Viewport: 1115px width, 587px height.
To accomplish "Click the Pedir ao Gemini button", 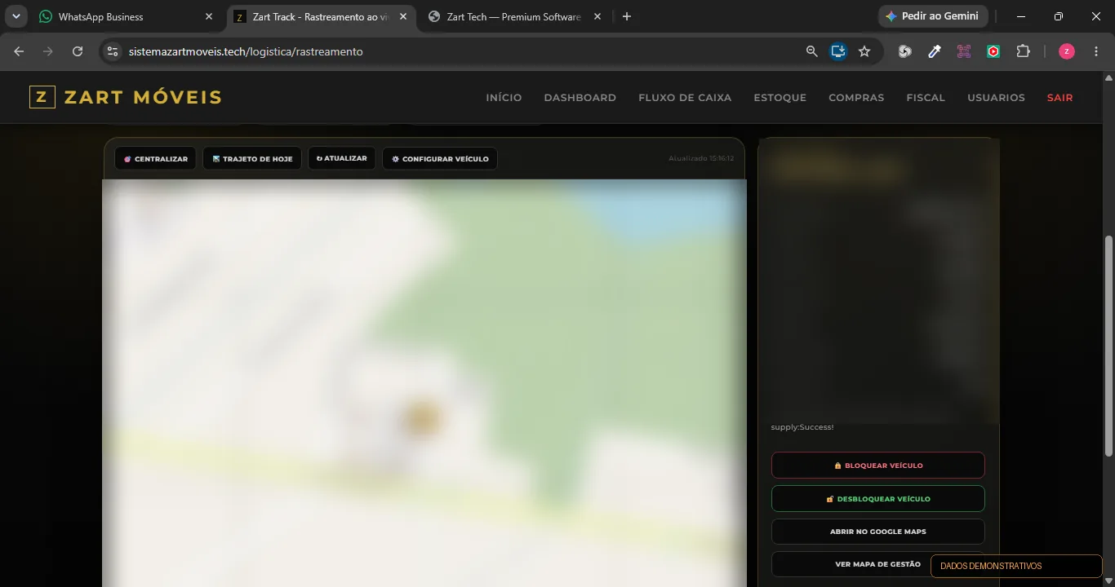I will tap(933, 16).
